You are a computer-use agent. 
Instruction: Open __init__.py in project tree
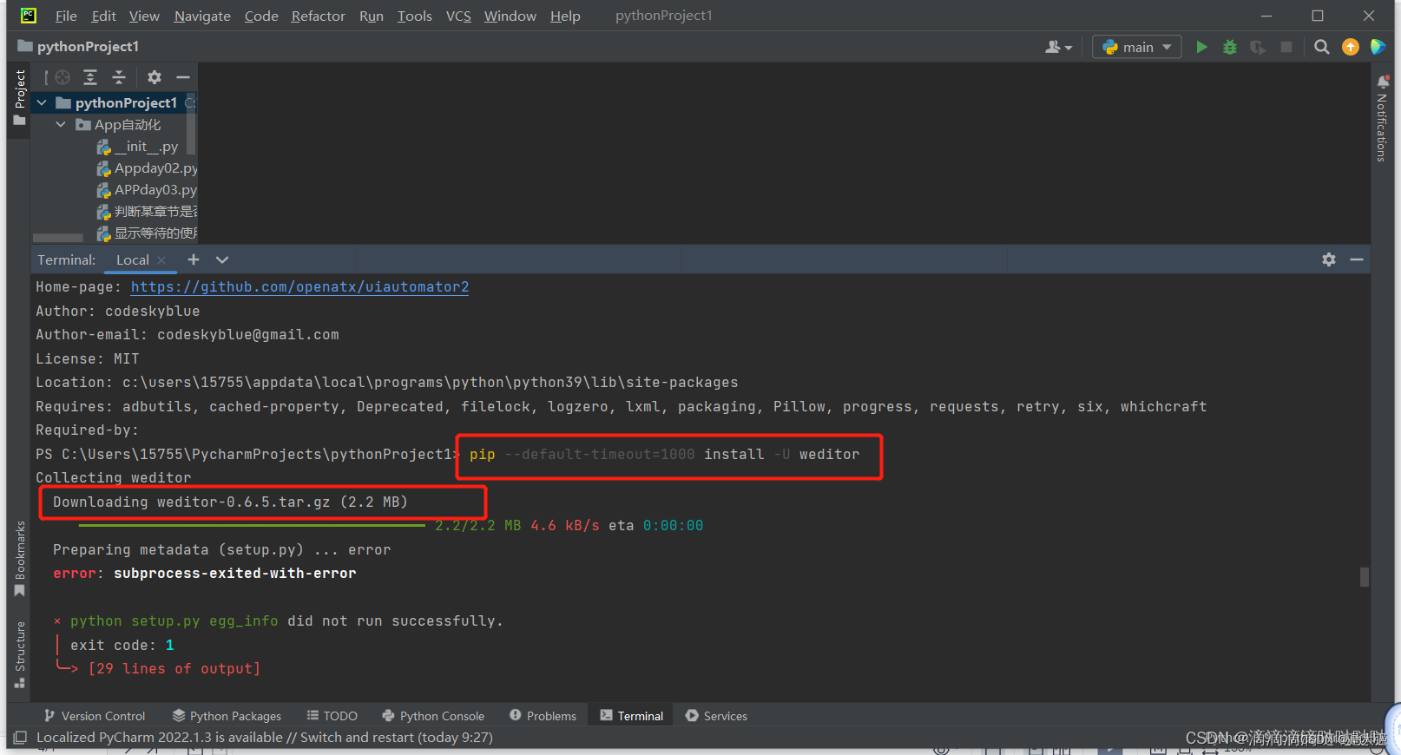coord(137,147)
